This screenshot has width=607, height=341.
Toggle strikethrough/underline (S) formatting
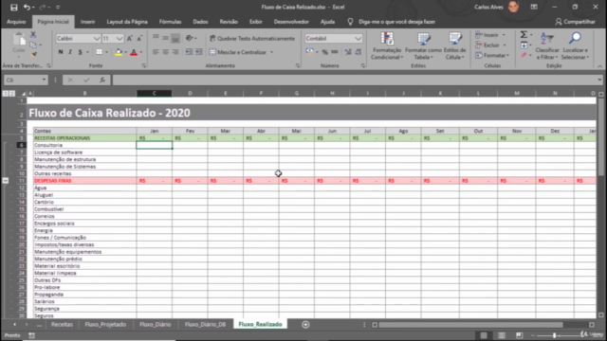[x=80, y=52]
